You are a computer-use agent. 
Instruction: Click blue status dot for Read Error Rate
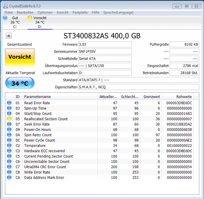coord(9,103)
